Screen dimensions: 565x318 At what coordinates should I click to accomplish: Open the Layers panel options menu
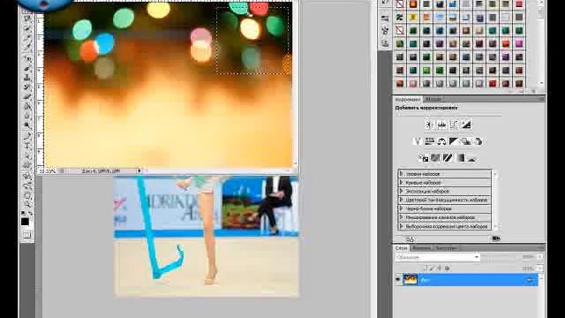[x=539, y=247]
